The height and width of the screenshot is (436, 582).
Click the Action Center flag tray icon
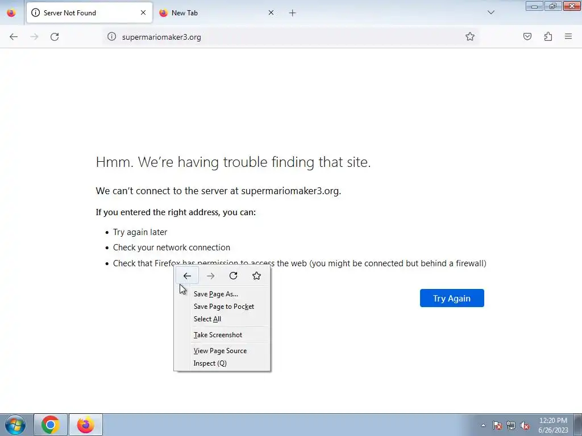(497, 425)
